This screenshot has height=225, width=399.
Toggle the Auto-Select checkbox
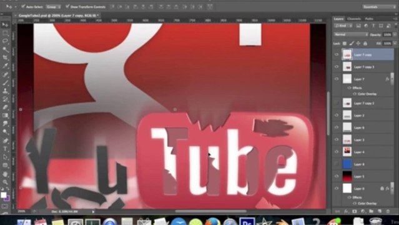coord(23,6)
